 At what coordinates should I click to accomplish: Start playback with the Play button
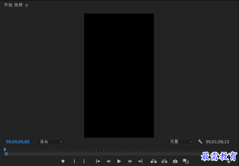(x=119, y=161)
